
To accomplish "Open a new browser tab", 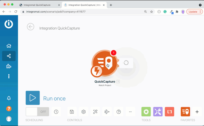I will [111, 5].
